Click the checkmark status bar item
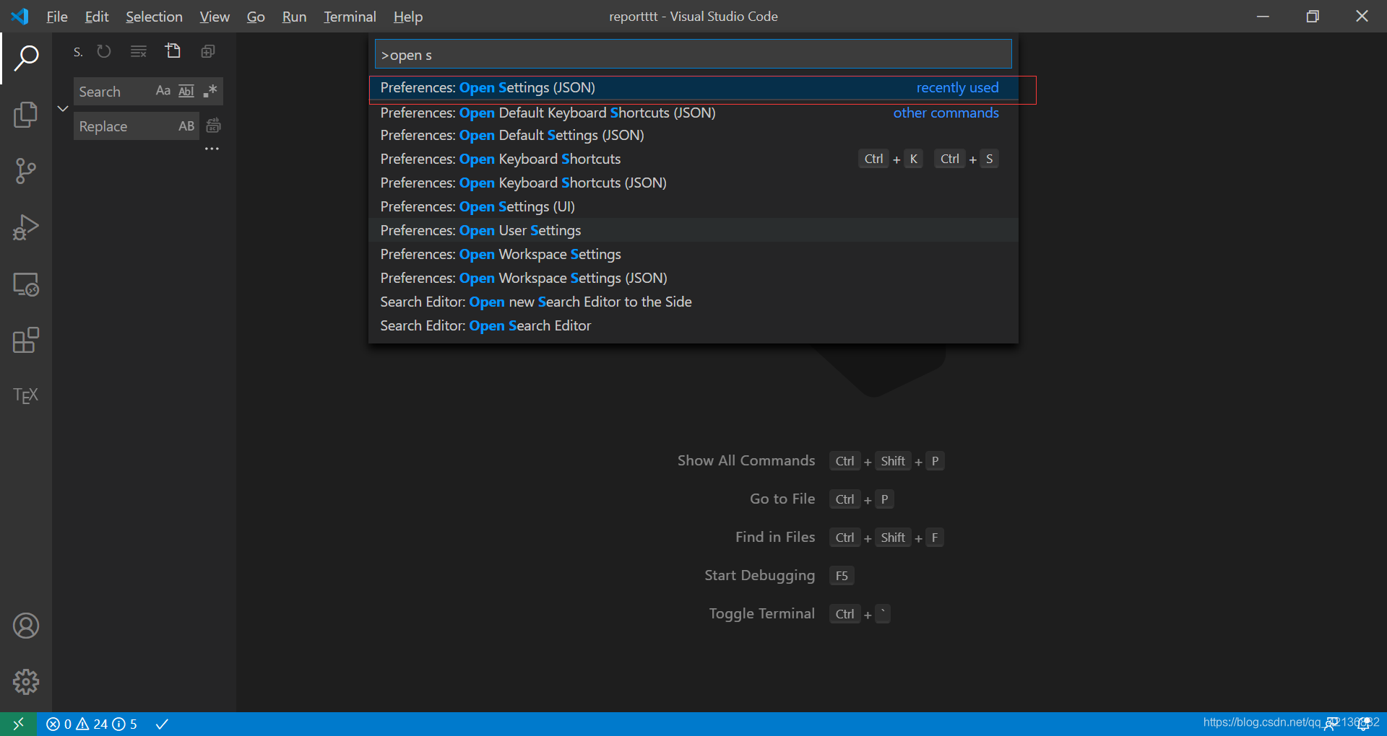Viewport: 1387px width, 736px height. click(x=162, y=724)
